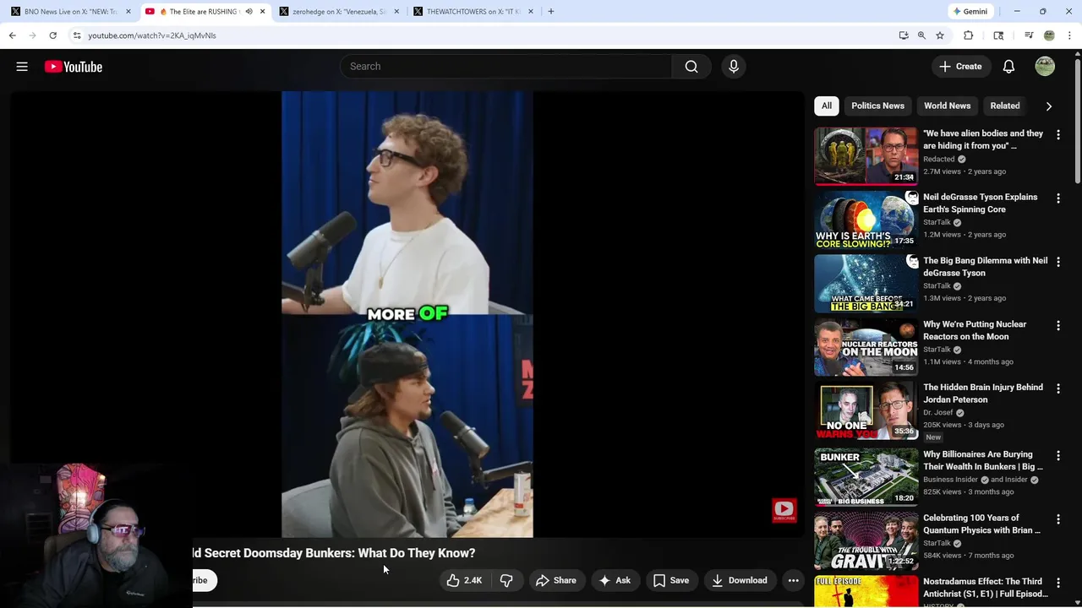Click the video player to pause

tap(407, 314)
